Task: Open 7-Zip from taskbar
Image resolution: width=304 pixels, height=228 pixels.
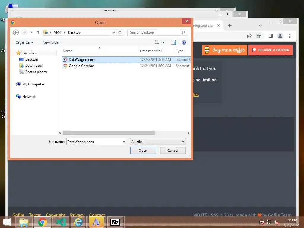Action: [x=115, y=222]
